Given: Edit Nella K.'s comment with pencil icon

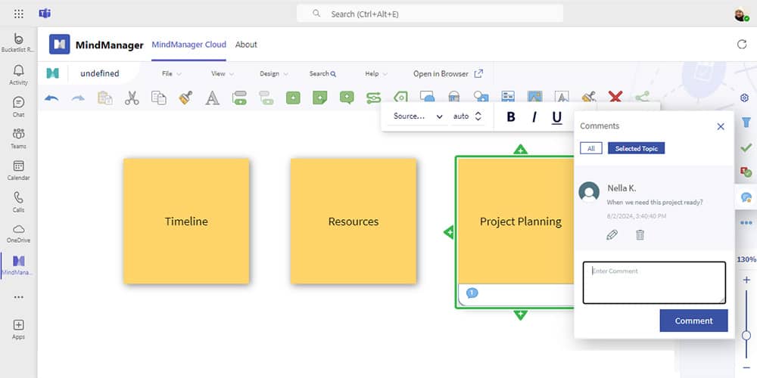Looking at the screenshot, I should click(x=612, y=235).
